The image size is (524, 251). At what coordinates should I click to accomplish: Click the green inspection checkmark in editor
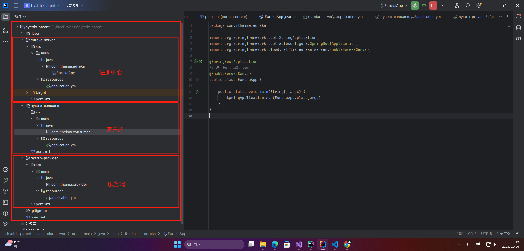509,26
